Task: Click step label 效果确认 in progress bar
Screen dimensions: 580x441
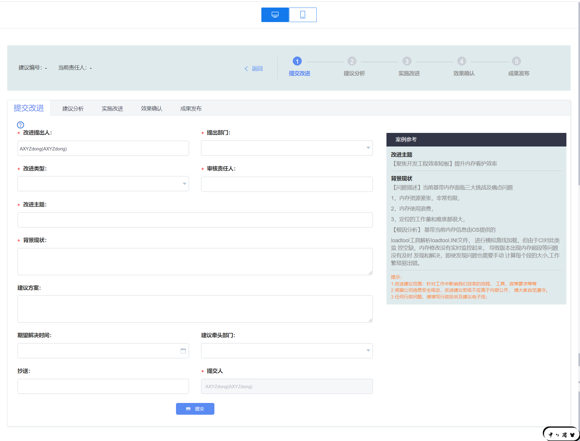Action: click(x=464, y=73)
